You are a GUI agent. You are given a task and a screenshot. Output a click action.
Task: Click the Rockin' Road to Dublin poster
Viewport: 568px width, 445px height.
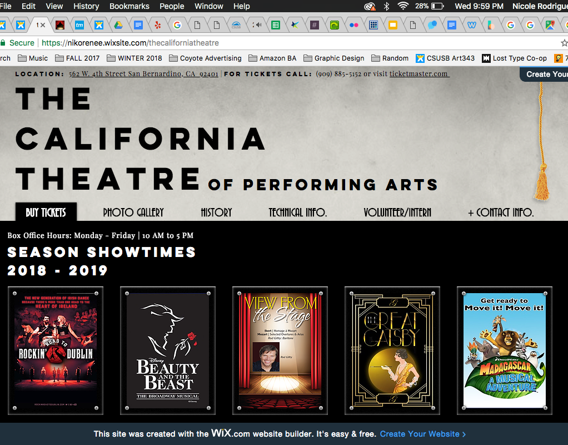(56, 350)
